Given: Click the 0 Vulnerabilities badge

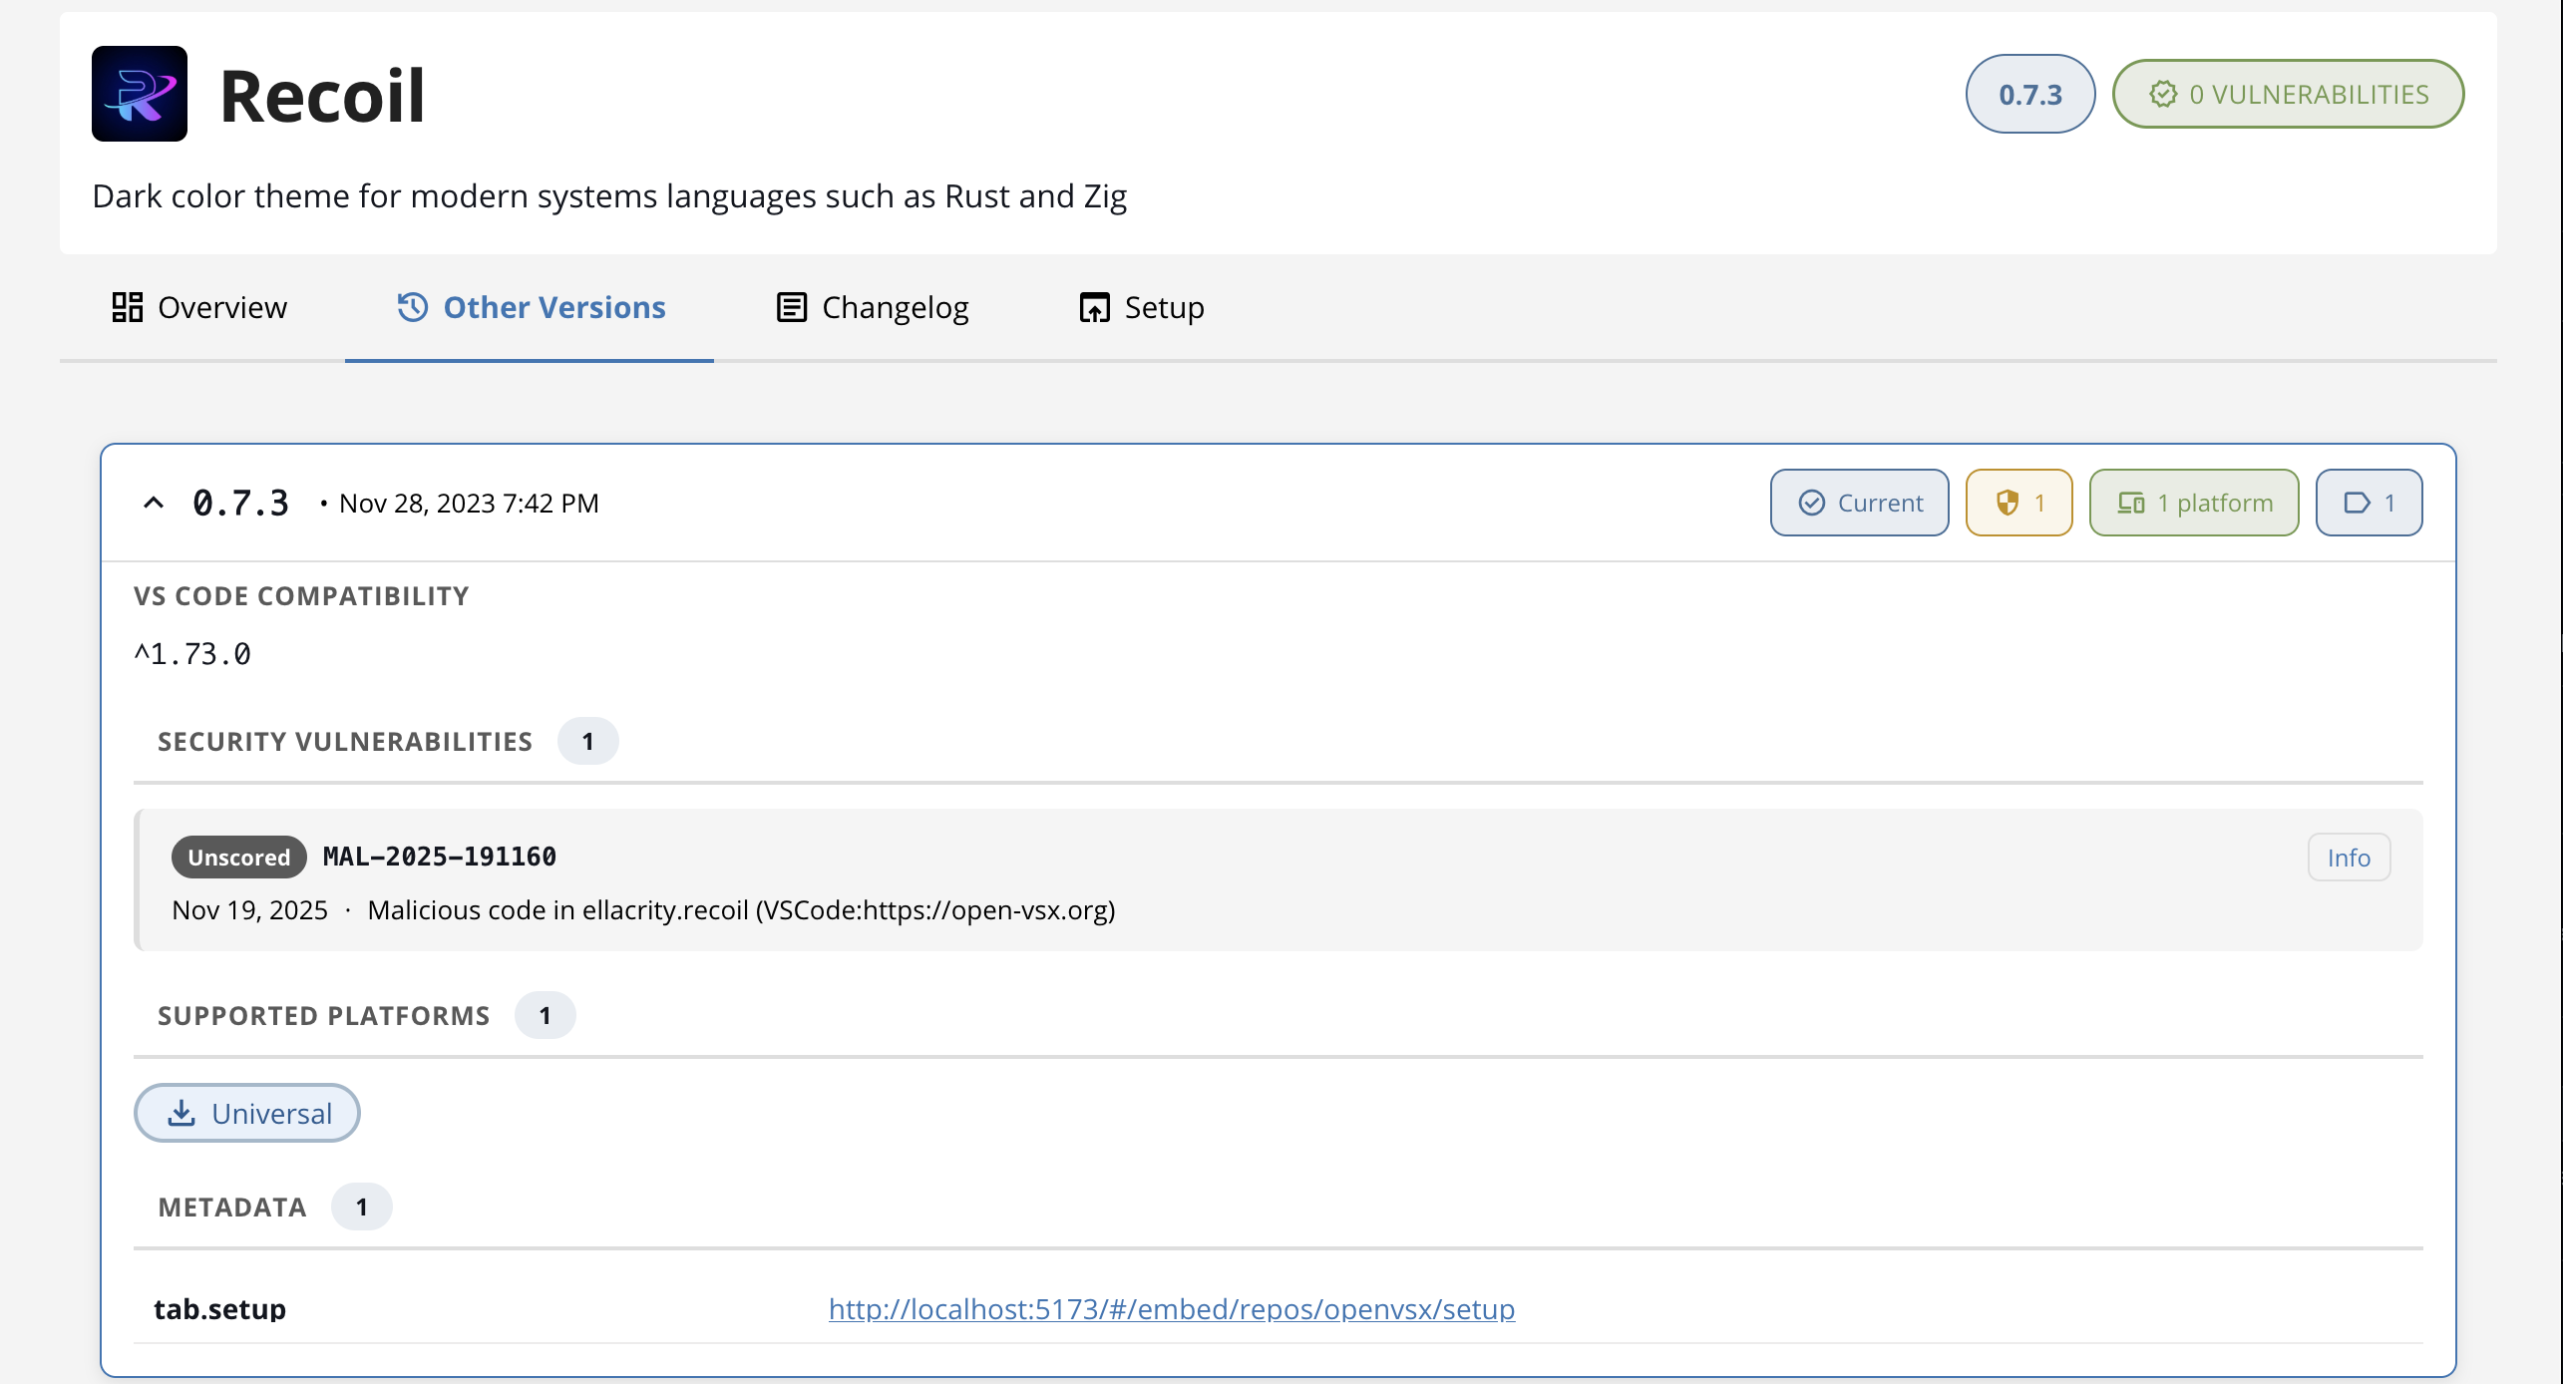Looking at the screenshot, I should point(2288,94).
